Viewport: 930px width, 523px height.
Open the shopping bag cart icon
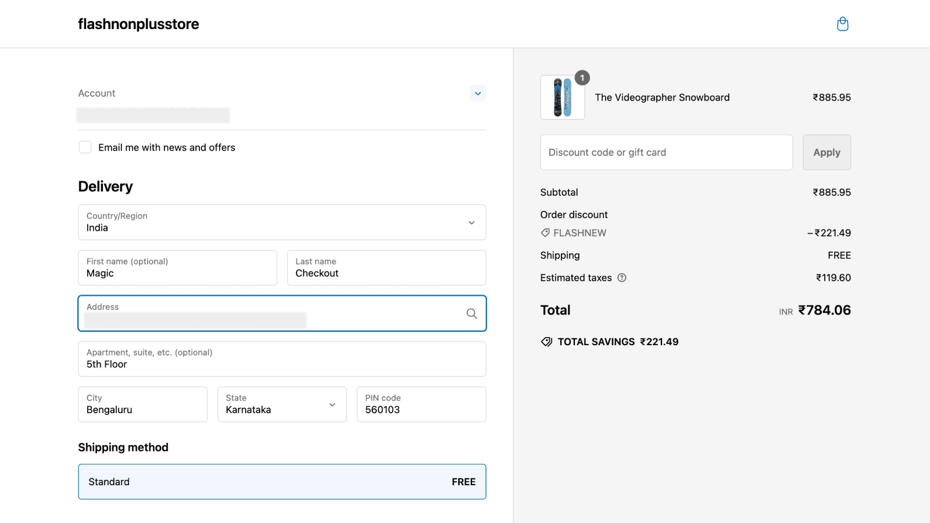(x=842, y=24)
